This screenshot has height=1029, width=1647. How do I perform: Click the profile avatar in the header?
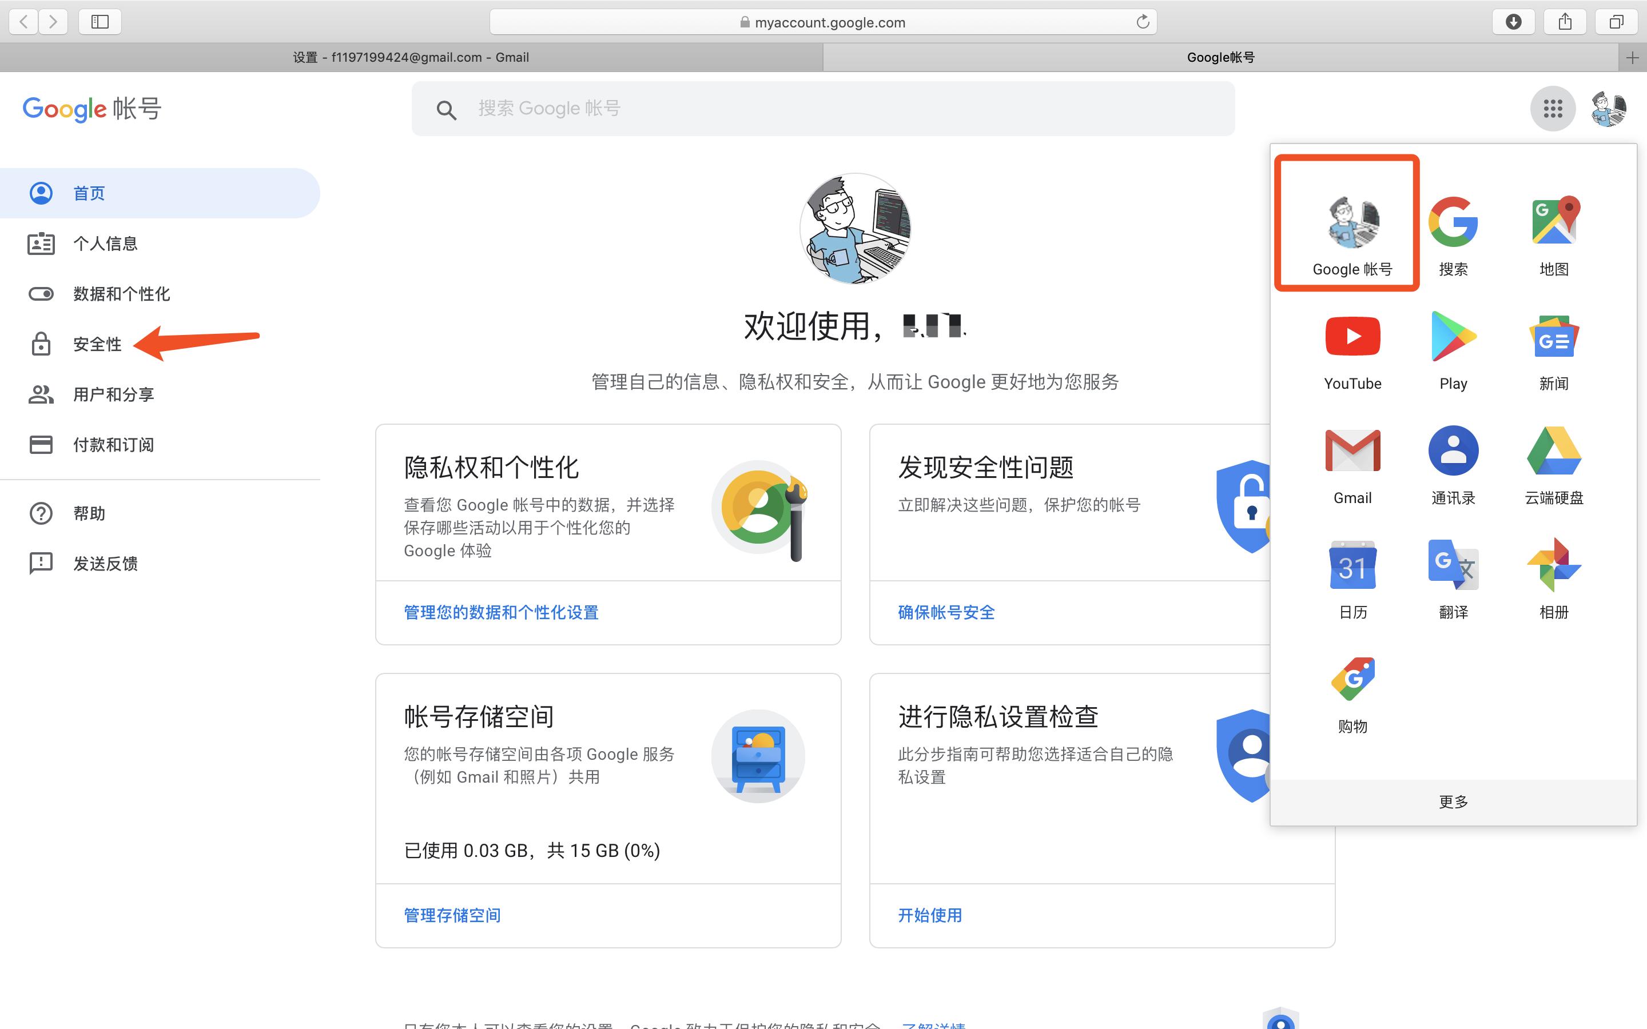point(1610,108)
